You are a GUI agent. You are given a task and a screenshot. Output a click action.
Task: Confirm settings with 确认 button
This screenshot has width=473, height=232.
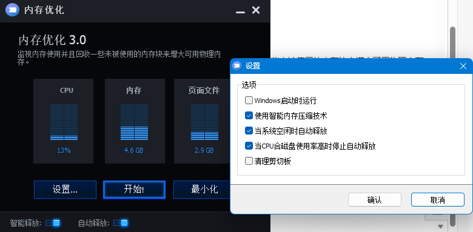tap(375, 200)
